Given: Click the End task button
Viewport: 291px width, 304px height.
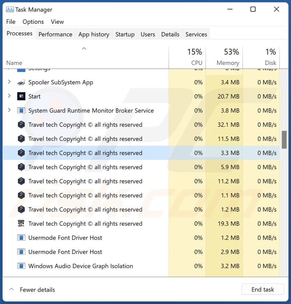Looking at the screenshot, I should pyautogui.click(x=263, y=289).
